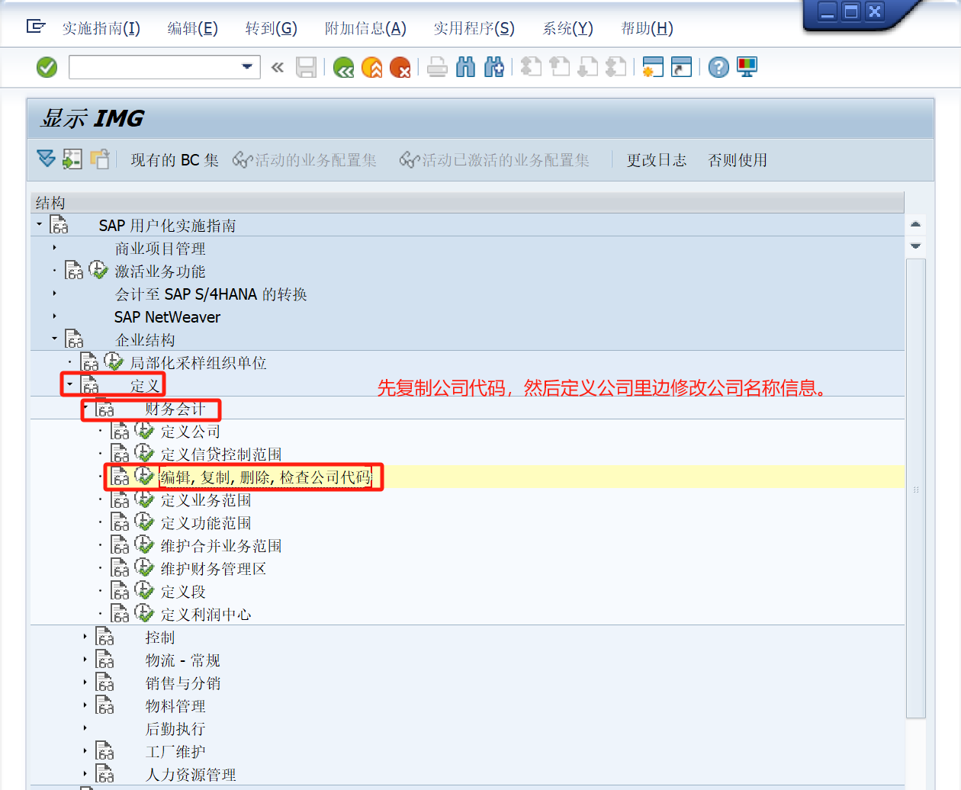Screen dimensions: 961x790
Task: Click the First Page icon
Action: [531, 67]
